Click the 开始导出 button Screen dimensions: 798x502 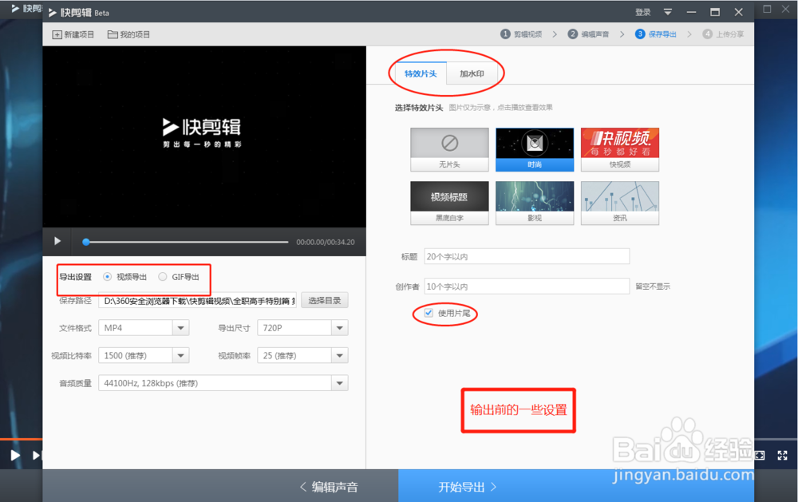point(467,487)
